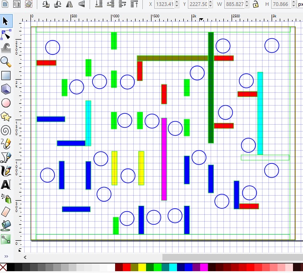The image size is (303, 273).
Task: Choose the Zoom magnifier tool
Action: 6,62
